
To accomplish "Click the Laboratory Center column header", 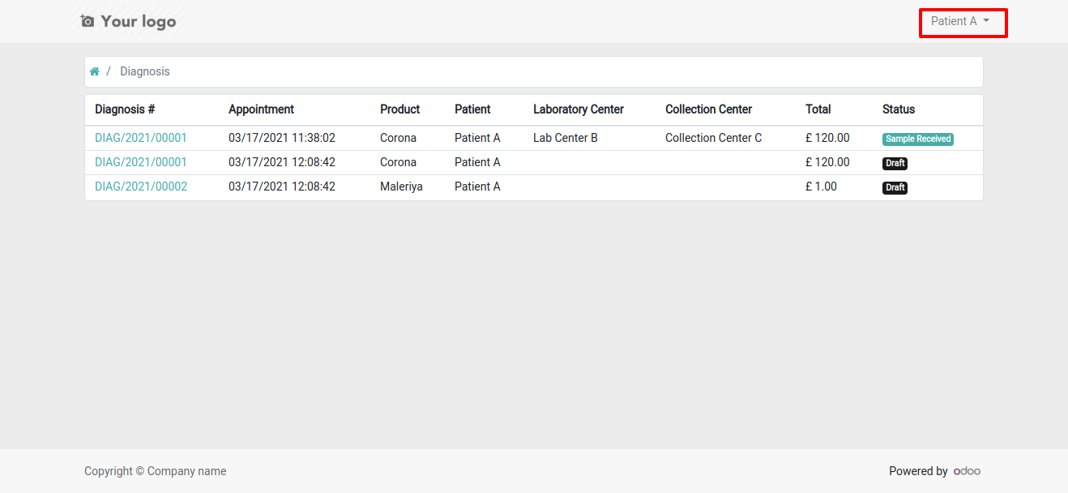I will 579,109.
